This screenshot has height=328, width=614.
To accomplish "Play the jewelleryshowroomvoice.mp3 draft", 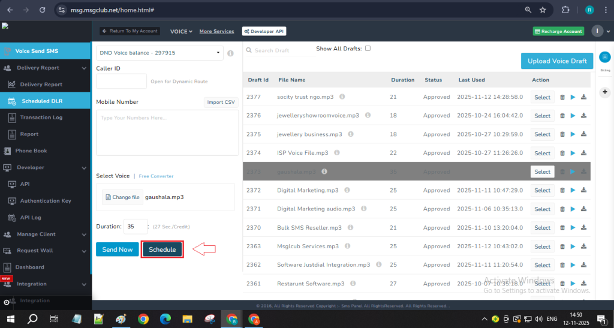I will [573, 116].
